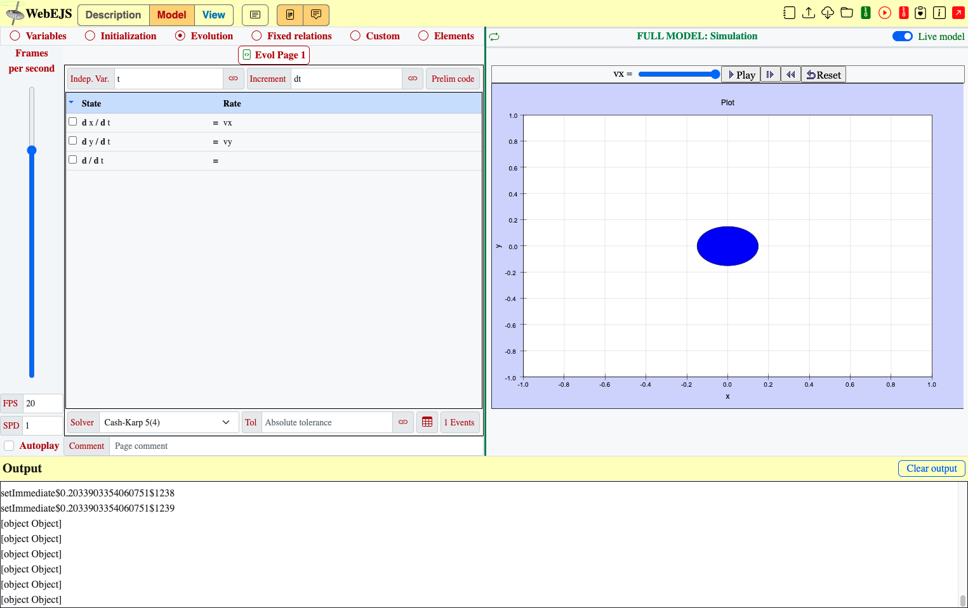Open the Description tab
The width and height of the screenshot is (968, 608).
pos(113,15)
